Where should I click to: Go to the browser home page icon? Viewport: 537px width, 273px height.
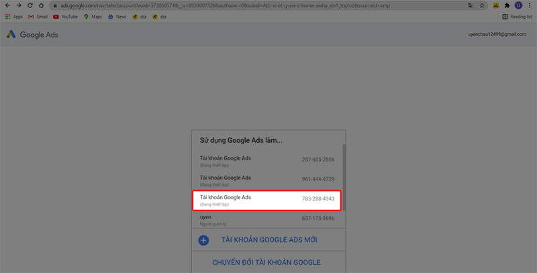click(x=42, y=5)
